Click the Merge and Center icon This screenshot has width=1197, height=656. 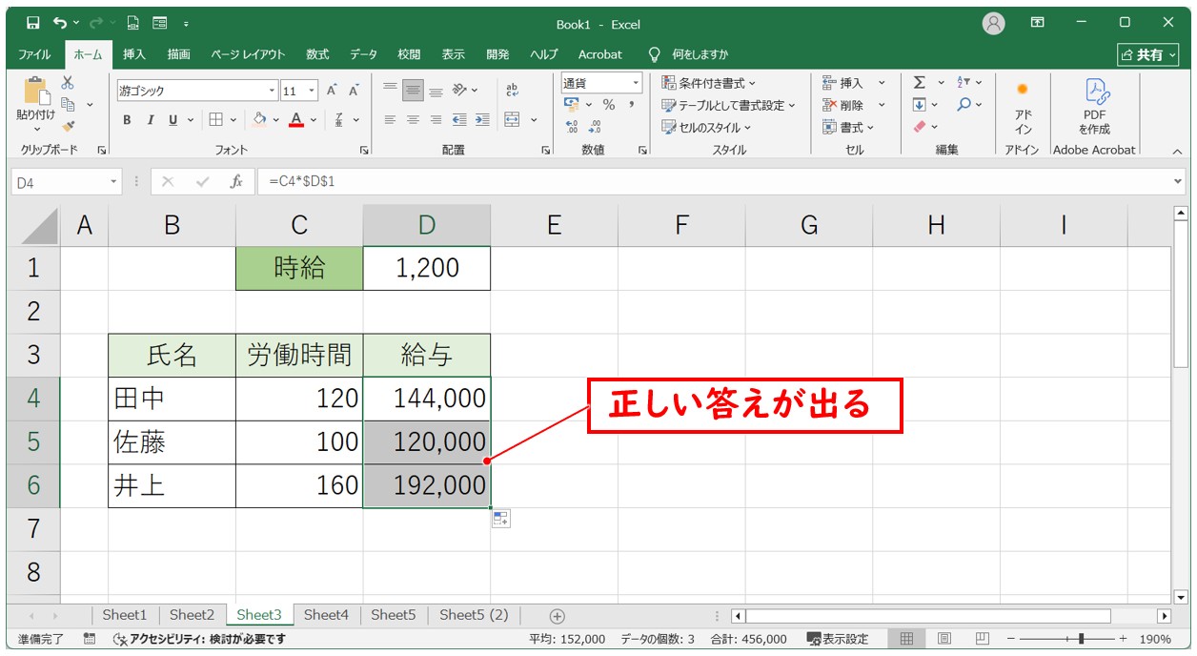(513, 120)
